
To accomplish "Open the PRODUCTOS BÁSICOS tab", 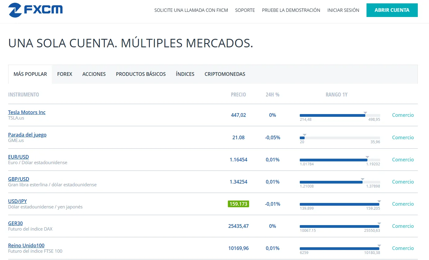I will [x=141, y=74].
